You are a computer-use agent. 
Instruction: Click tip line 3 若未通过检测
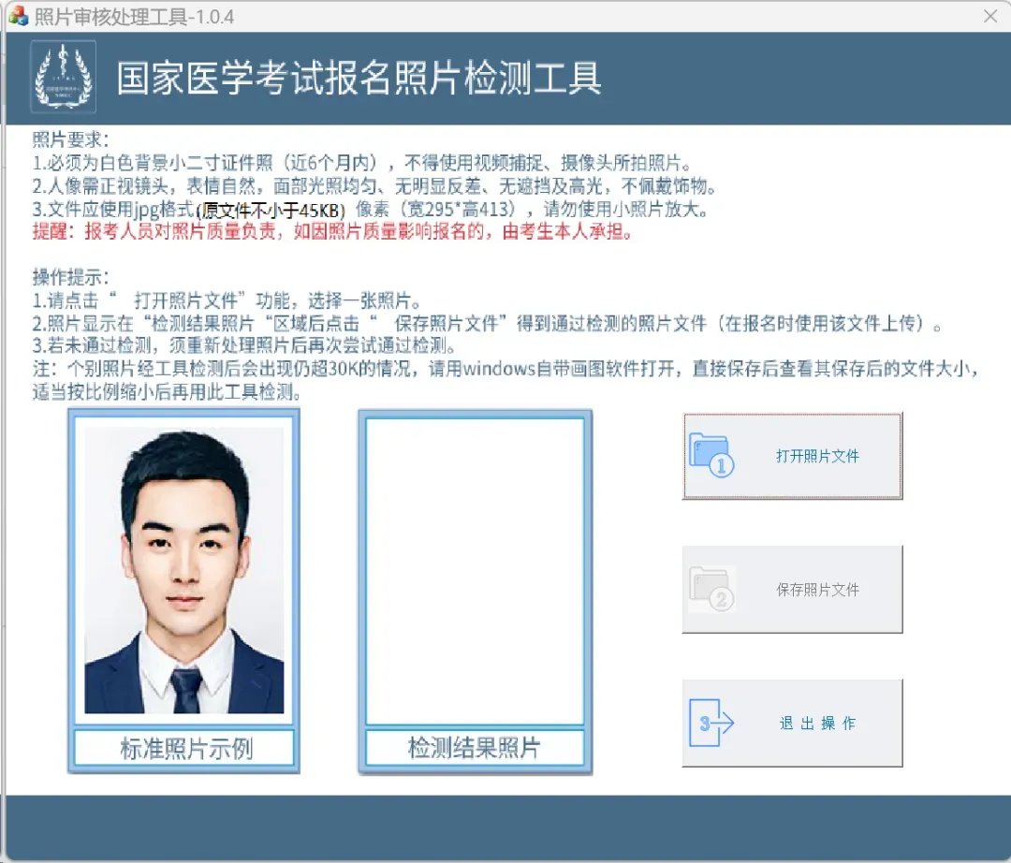[244, 345]
